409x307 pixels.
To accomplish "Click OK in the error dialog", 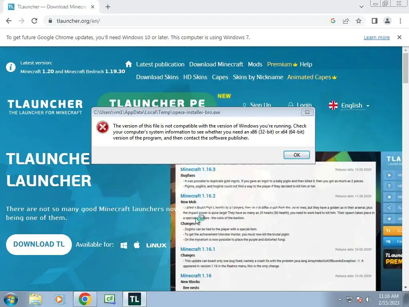I will [x=297, y=155].
